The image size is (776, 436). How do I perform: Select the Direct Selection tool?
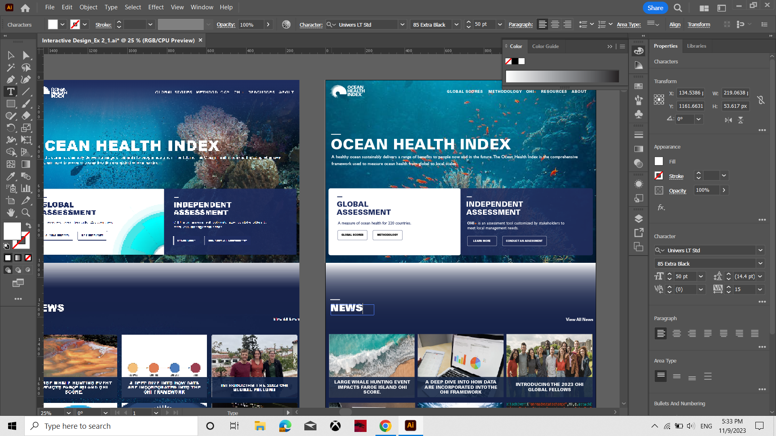pyautogui.click(x=26, y=55)
